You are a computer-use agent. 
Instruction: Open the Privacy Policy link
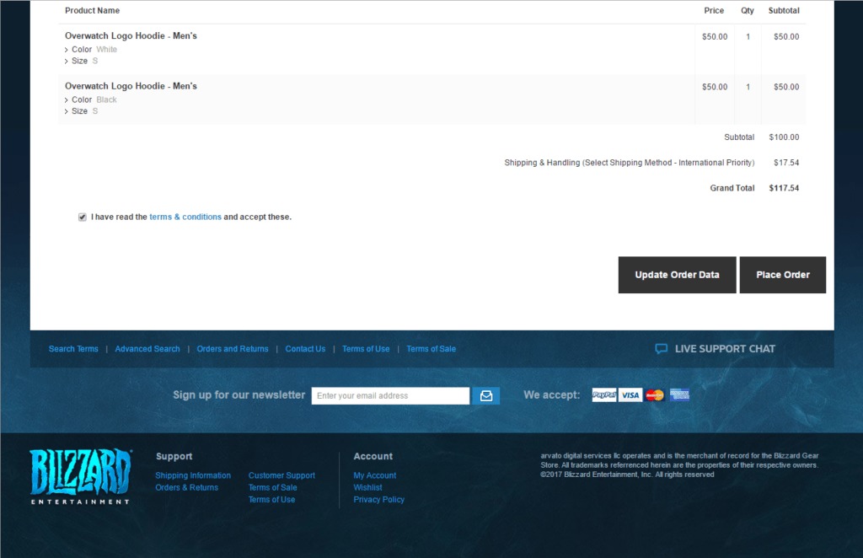pyautogui.click(x=378, y=500)
